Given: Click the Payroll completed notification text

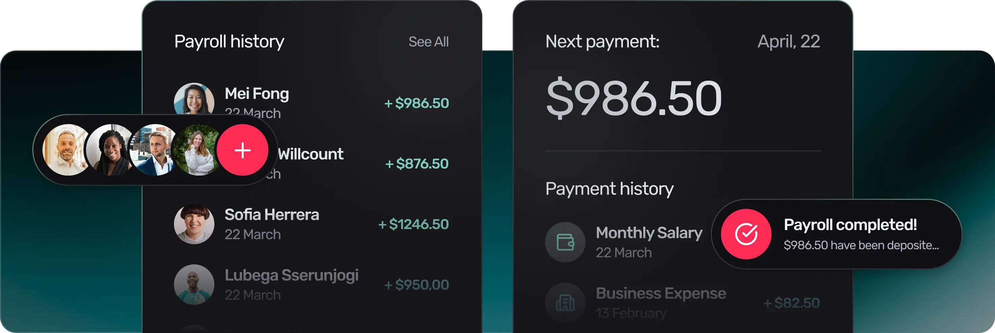Looking at the screenshot, I should (x=850, y=225).
